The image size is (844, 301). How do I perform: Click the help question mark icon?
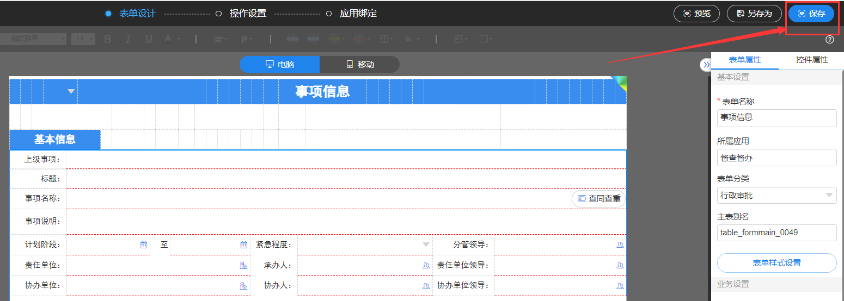(829, 40)
